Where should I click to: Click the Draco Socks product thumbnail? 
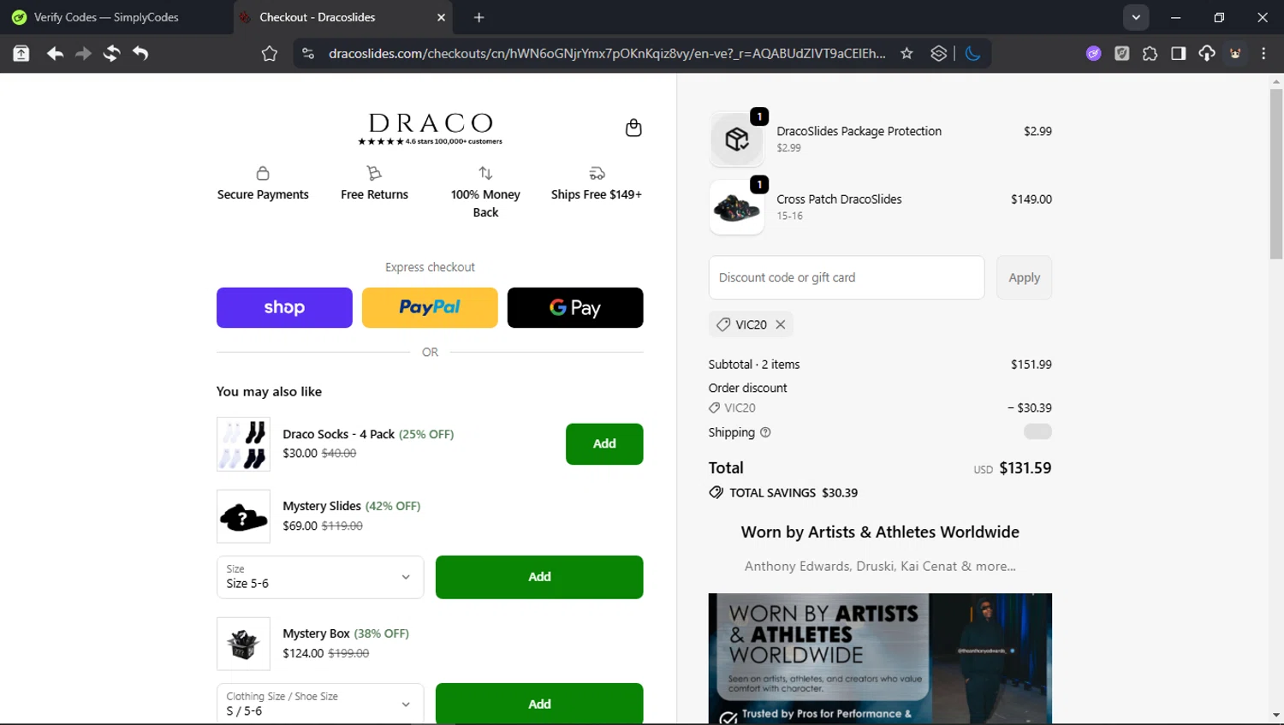[x=243, y=444]
